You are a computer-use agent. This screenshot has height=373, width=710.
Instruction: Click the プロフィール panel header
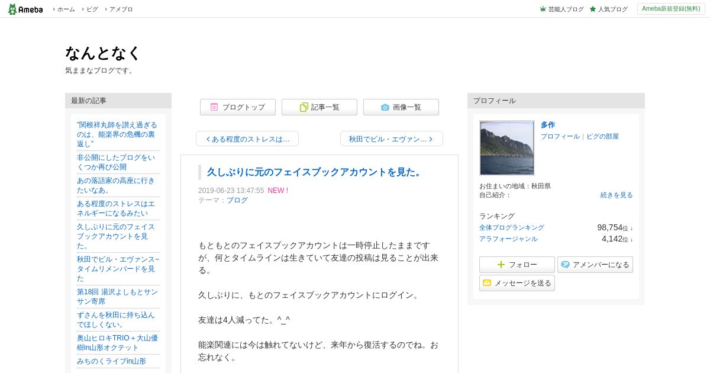(556, 101)
